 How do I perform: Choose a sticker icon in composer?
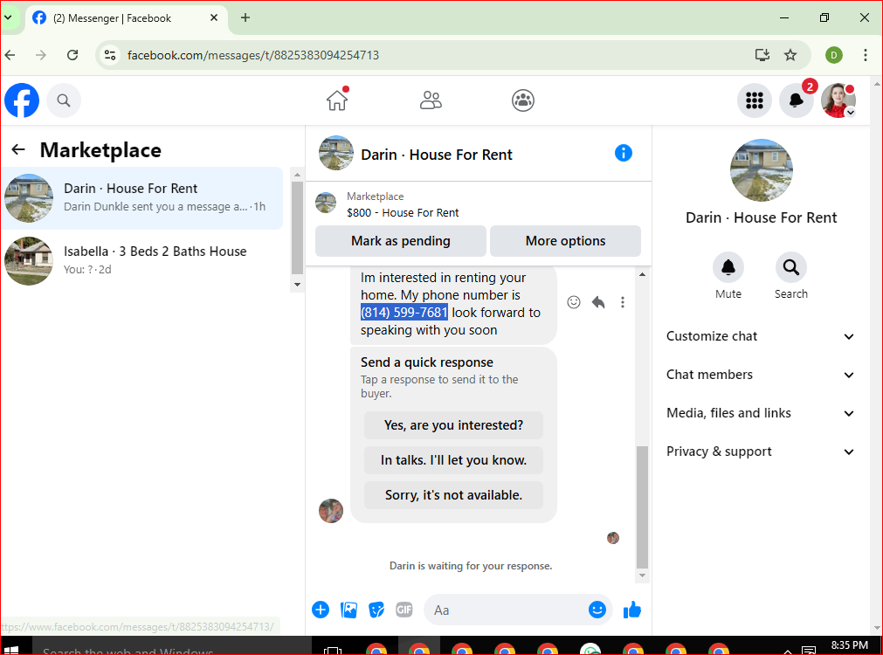tap(376, 610)
